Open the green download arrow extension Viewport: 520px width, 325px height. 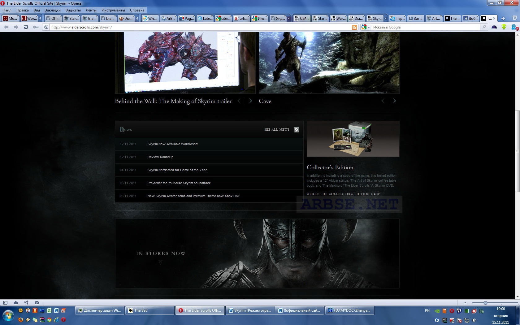pyautogui.click(x=504, y=27)
